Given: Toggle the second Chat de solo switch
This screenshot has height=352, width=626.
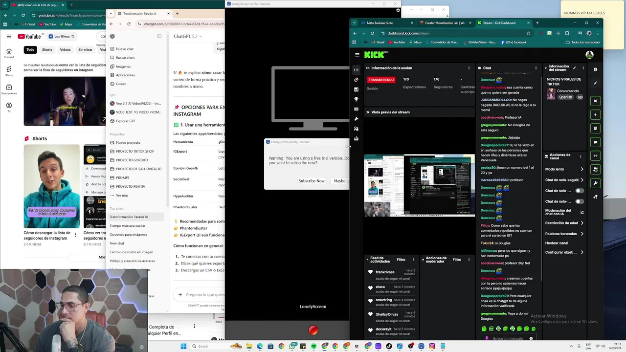Looking at the screenshot, I should click(x=580, y=201).
